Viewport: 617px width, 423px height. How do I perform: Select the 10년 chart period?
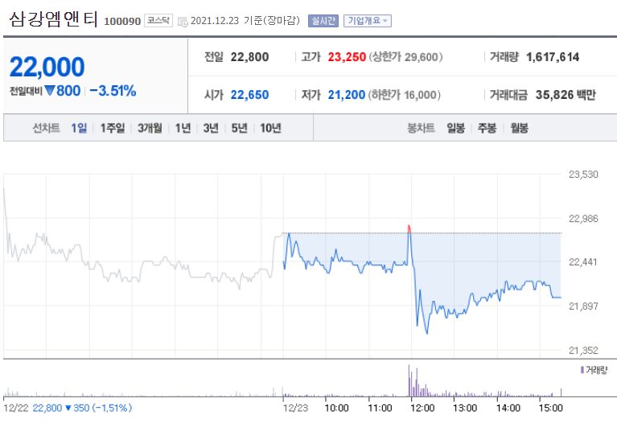pyautogui.click(x=271, y=128)
